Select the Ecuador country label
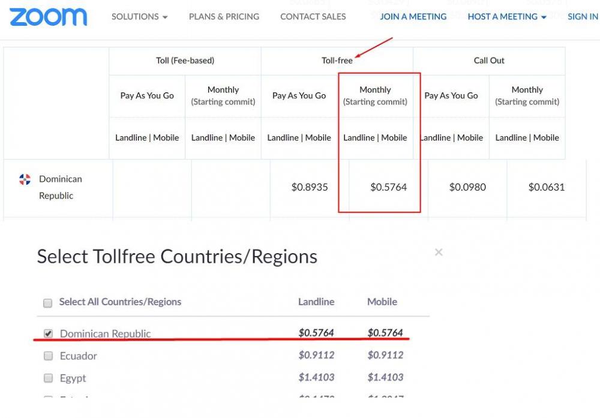600x418 pixels. click(79, 356)
